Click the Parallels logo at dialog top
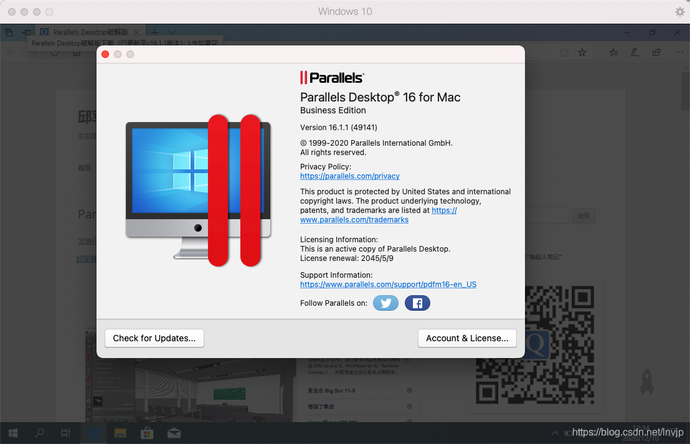This screenshot has height=444, width=690. (x=333, y=78)
